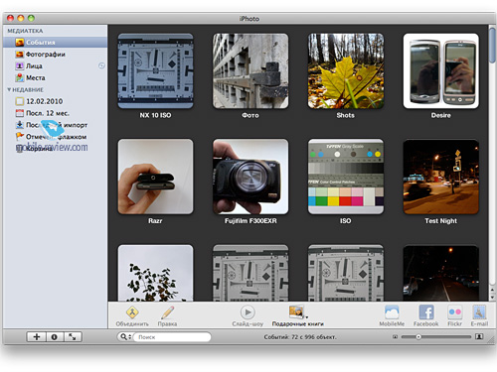Click the Desire event title text
Image resolution: width=497 pixels, height=372 pixels.
[x=441, y=115]
